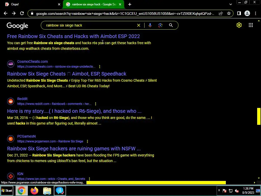
Task: Open more options for IGN result
Action: (89, 179)
